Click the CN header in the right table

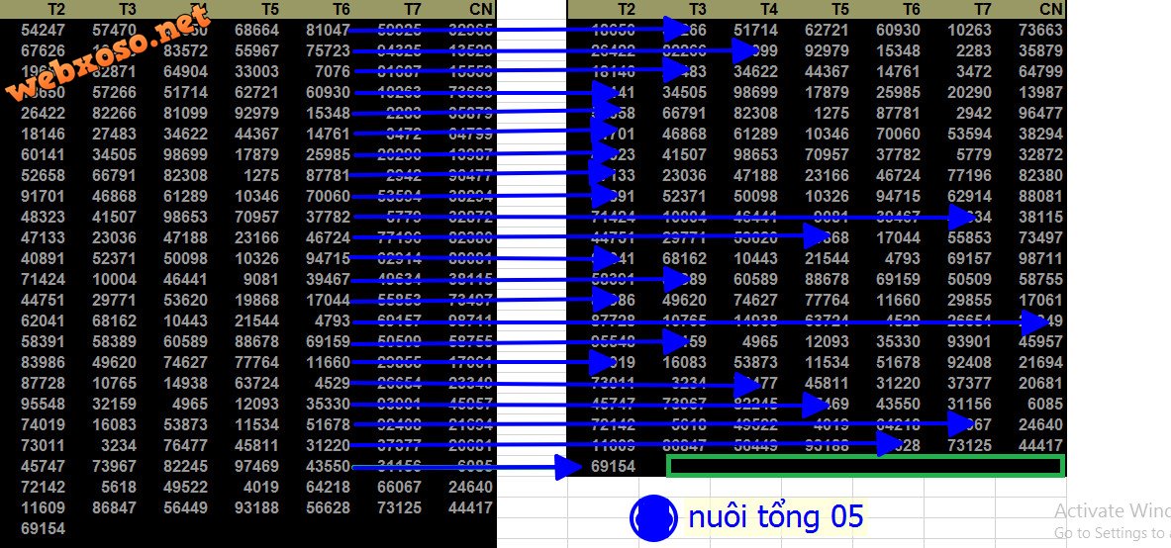click(x=1050, y=9)
